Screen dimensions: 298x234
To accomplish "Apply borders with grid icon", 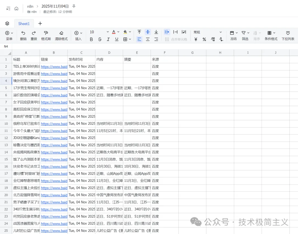I will coord(125,39).
